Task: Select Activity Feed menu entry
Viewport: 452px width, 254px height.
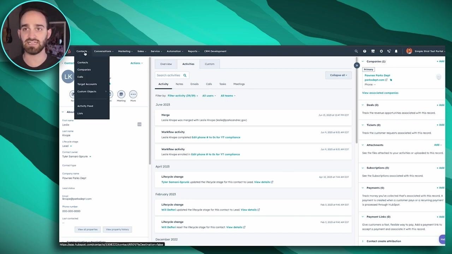Action: (x=85, y=106)
